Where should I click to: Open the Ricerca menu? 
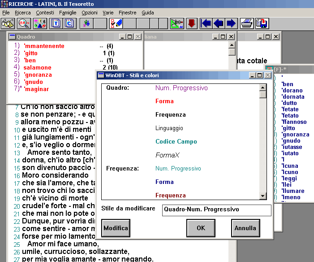tap(23, 13)
